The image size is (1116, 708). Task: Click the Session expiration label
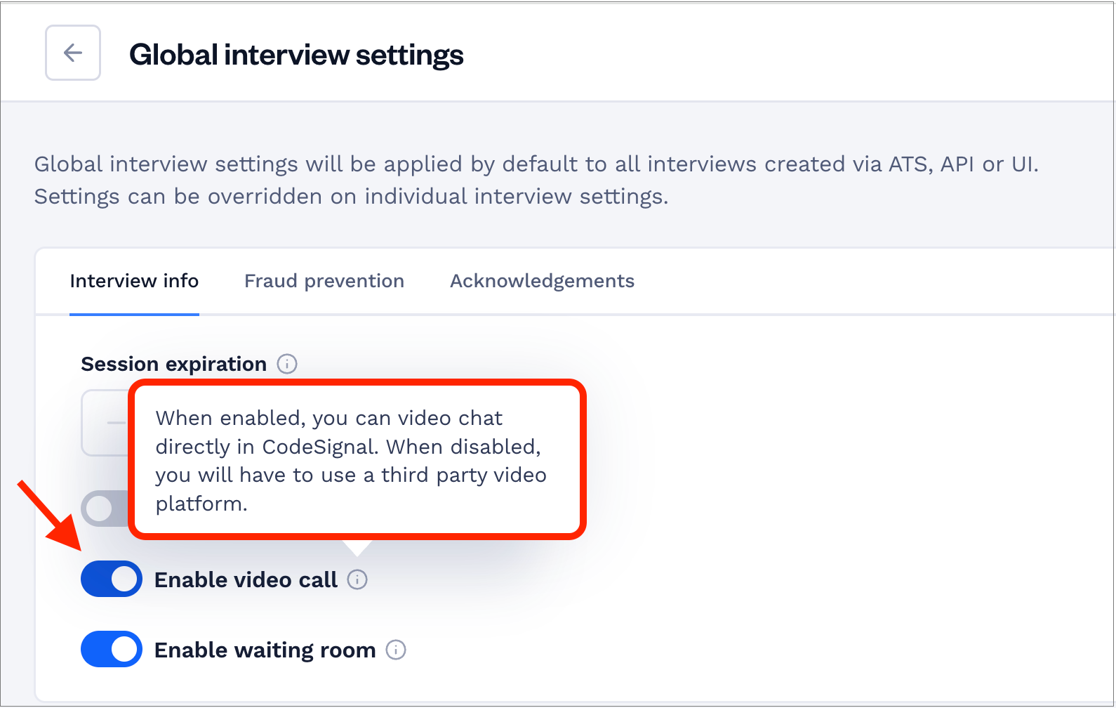173,364
